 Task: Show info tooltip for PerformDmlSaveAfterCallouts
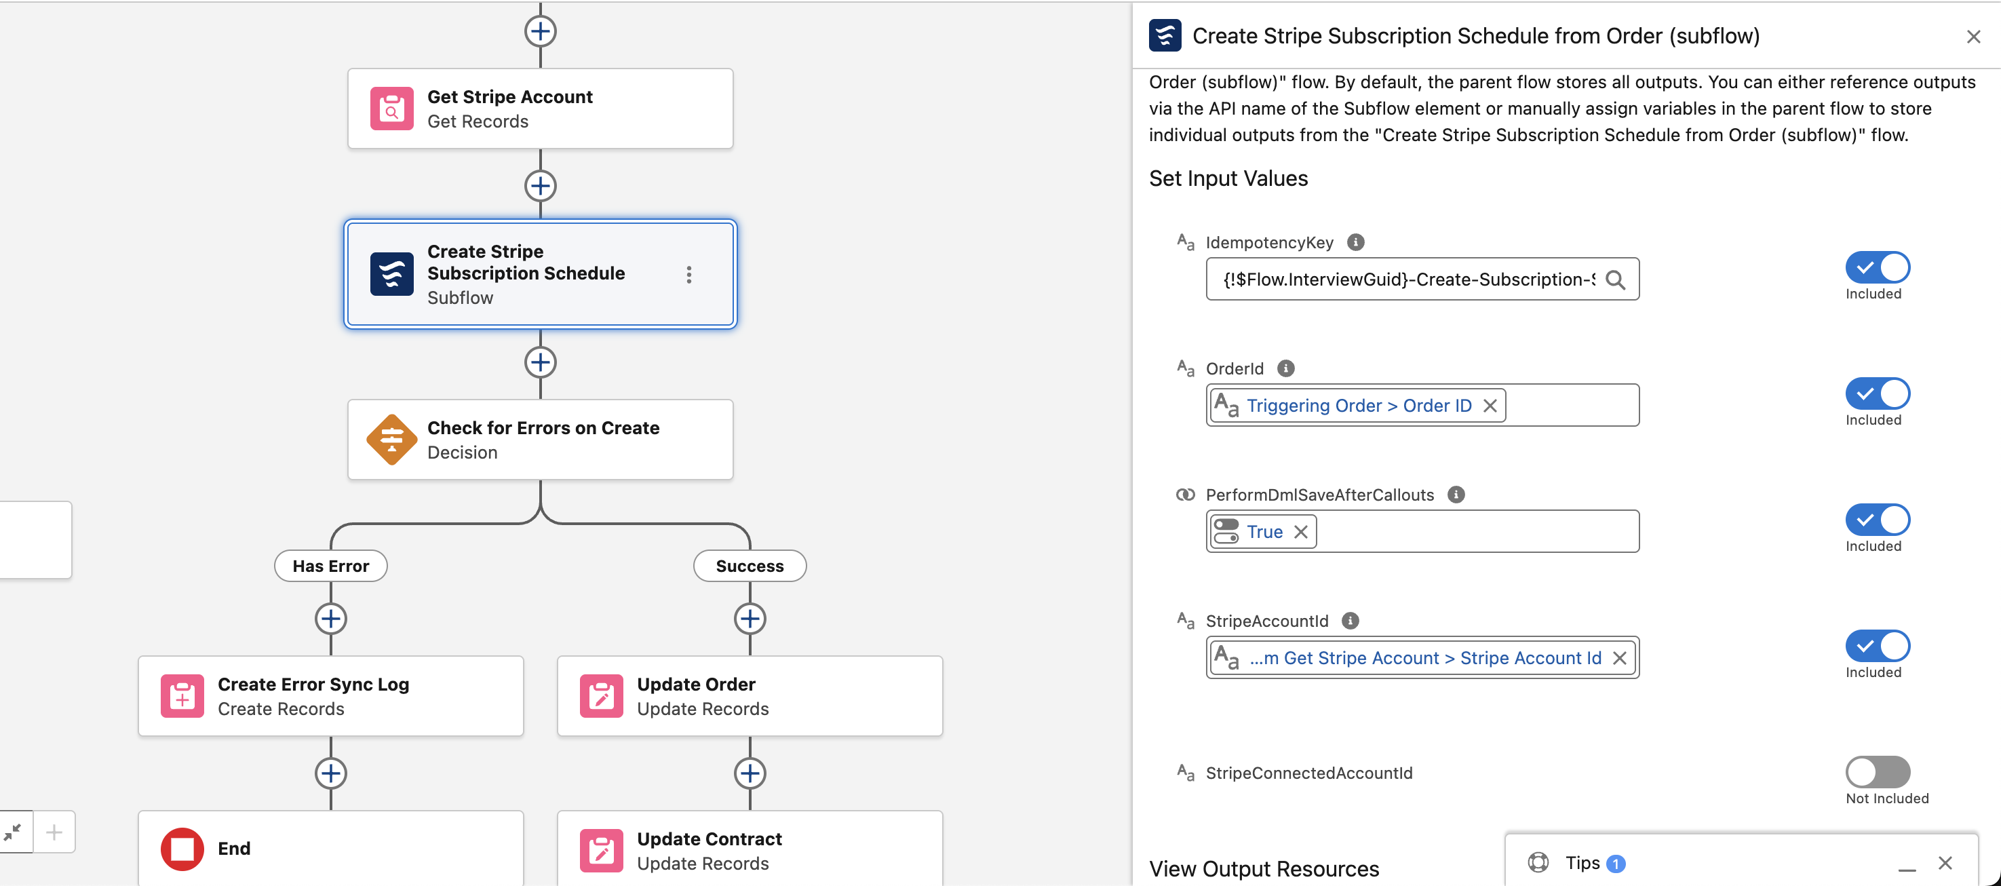click(1456, 495)
